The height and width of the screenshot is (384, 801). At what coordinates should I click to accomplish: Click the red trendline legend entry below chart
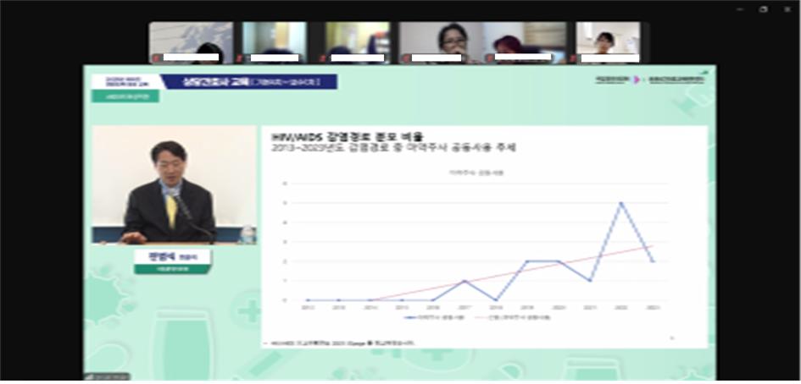click(x=512, y=317)
